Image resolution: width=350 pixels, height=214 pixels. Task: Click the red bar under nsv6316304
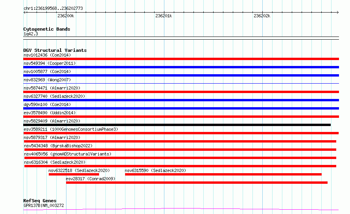(180, 166)
